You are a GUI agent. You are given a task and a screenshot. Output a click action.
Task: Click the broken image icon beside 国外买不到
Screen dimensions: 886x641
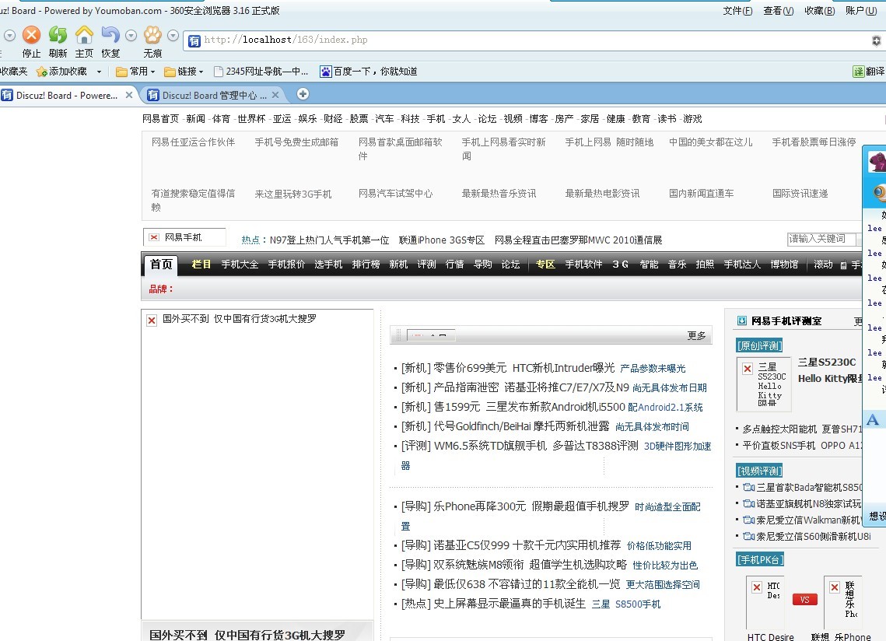pos(152,320)
